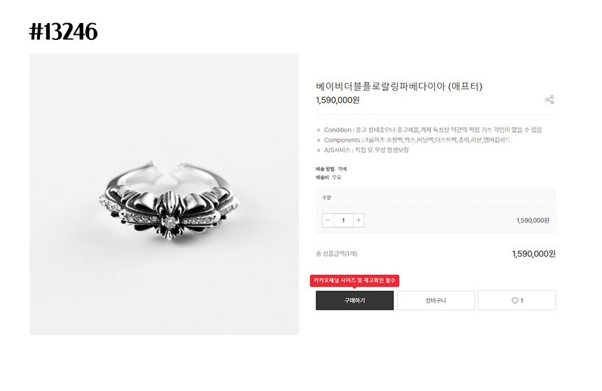The height and width of the screenshot is (391, 602).
Task: Click the heart wishlist button
Action: [x=517, y=300]
